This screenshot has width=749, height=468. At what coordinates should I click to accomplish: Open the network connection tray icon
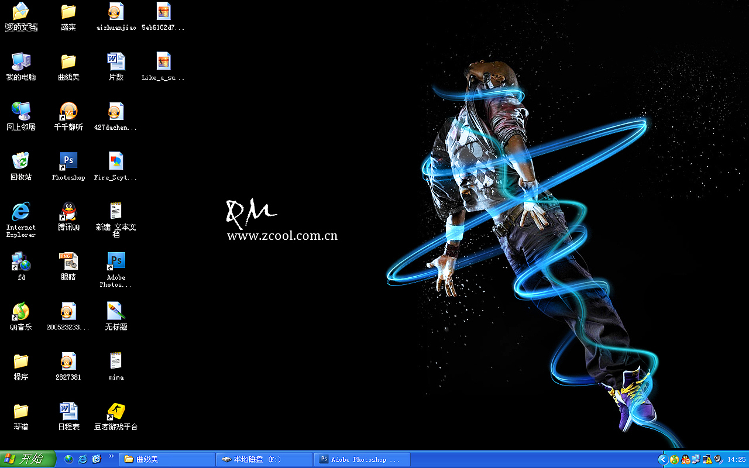[696, 460]
